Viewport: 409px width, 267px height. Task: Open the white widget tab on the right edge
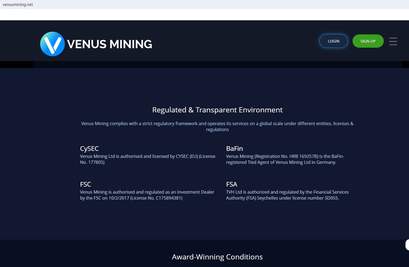point(407,245)
